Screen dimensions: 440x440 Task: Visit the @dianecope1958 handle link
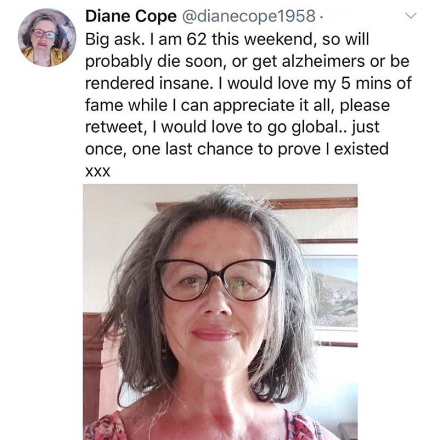(248, 16)
